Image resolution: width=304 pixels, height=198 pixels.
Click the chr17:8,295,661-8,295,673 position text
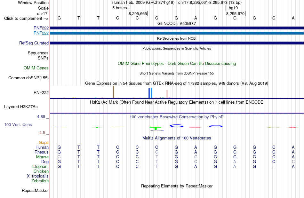coord(203,3)
